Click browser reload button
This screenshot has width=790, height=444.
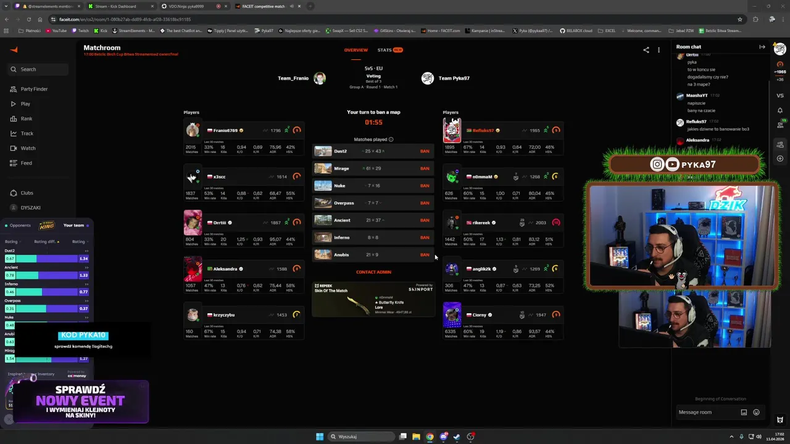pyautogui.click(x=28, y=19)
